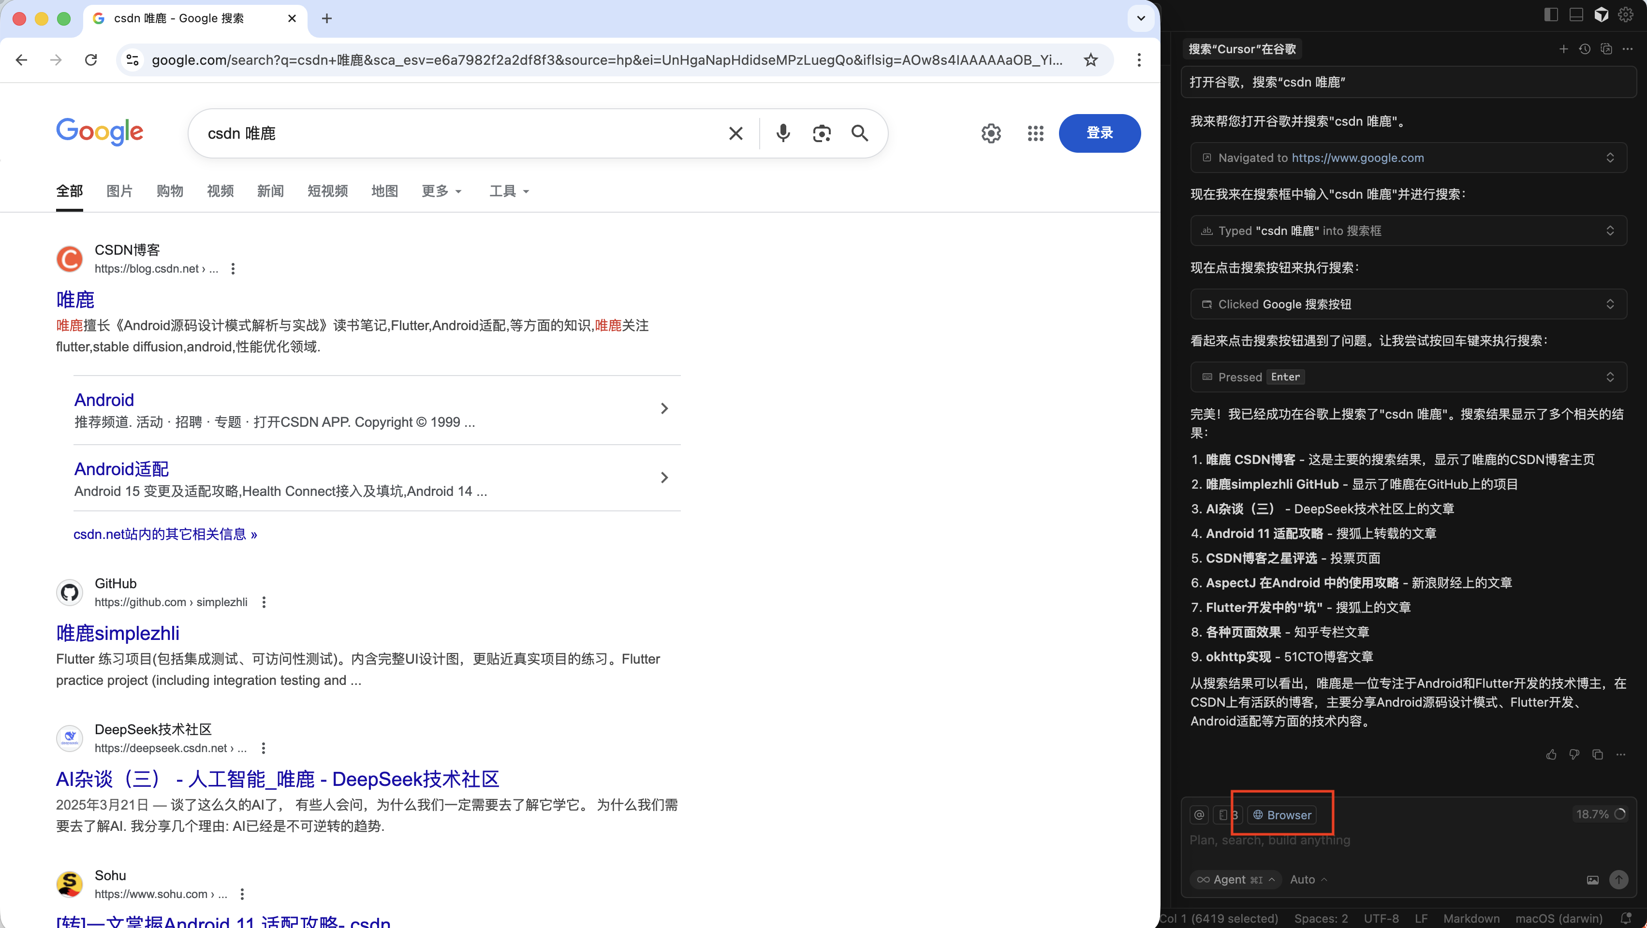This screenshot has width=1647, height=928.
Task: Switch to the 地图 maps tab
Action: 385,191
